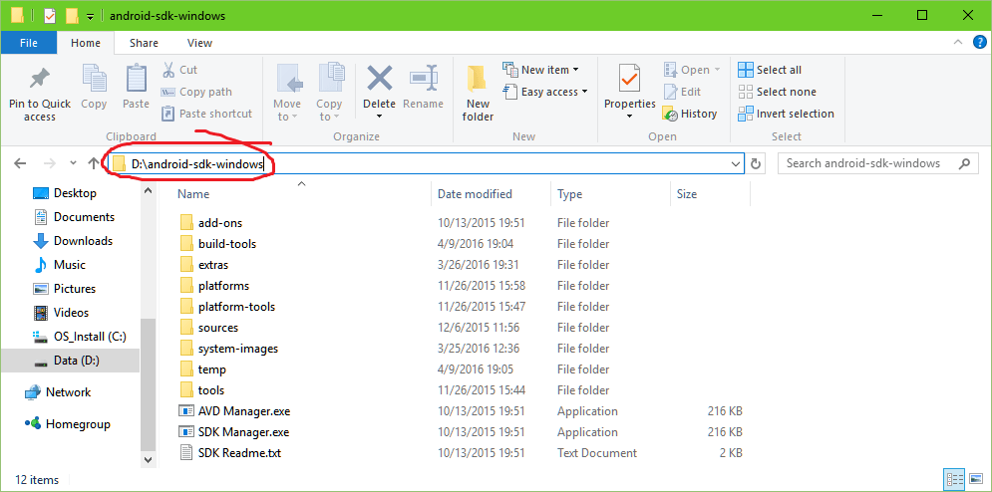Select Desktop in navigation pane
This screenshot has height=492, width=992.
coord(75,193)
